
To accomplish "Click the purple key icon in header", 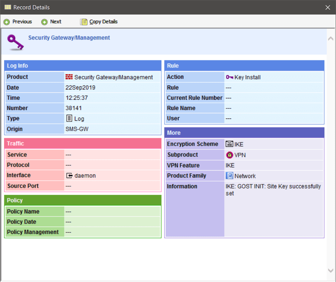I will coord(15,42).
